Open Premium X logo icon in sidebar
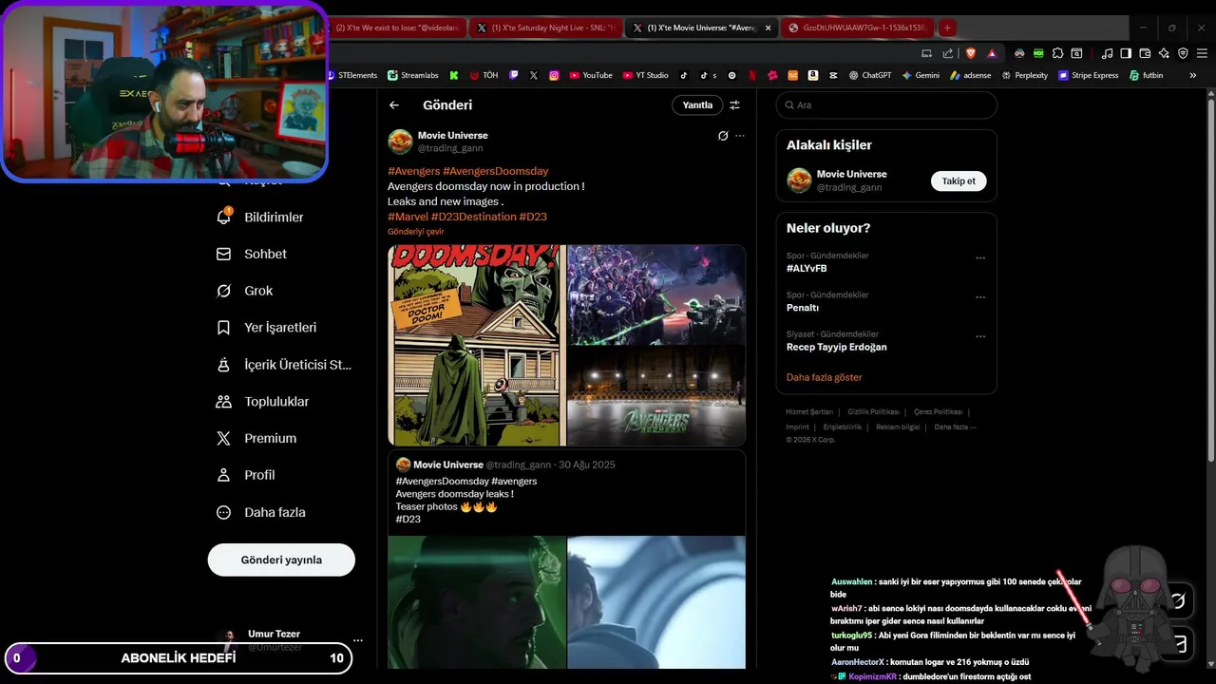The width and height of the screenshot is (1216, 684). 224,438
